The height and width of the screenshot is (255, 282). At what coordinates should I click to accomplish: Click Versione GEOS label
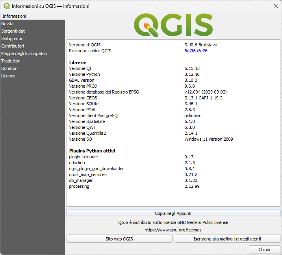point(83,98)
